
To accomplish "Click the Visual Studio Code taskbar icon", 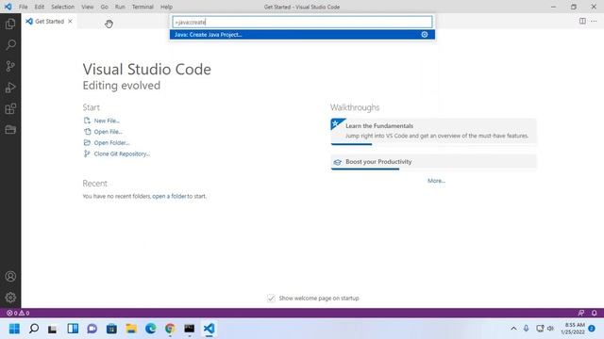I will click(209, 329).
